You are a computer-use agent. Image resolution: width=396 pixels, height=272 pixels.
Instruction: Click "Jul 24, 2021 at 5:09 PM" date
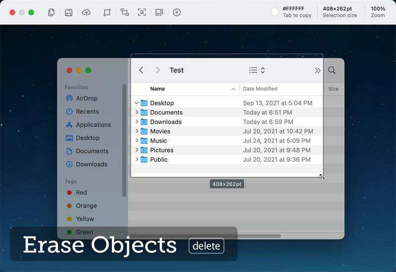click(x=277, y=140)
